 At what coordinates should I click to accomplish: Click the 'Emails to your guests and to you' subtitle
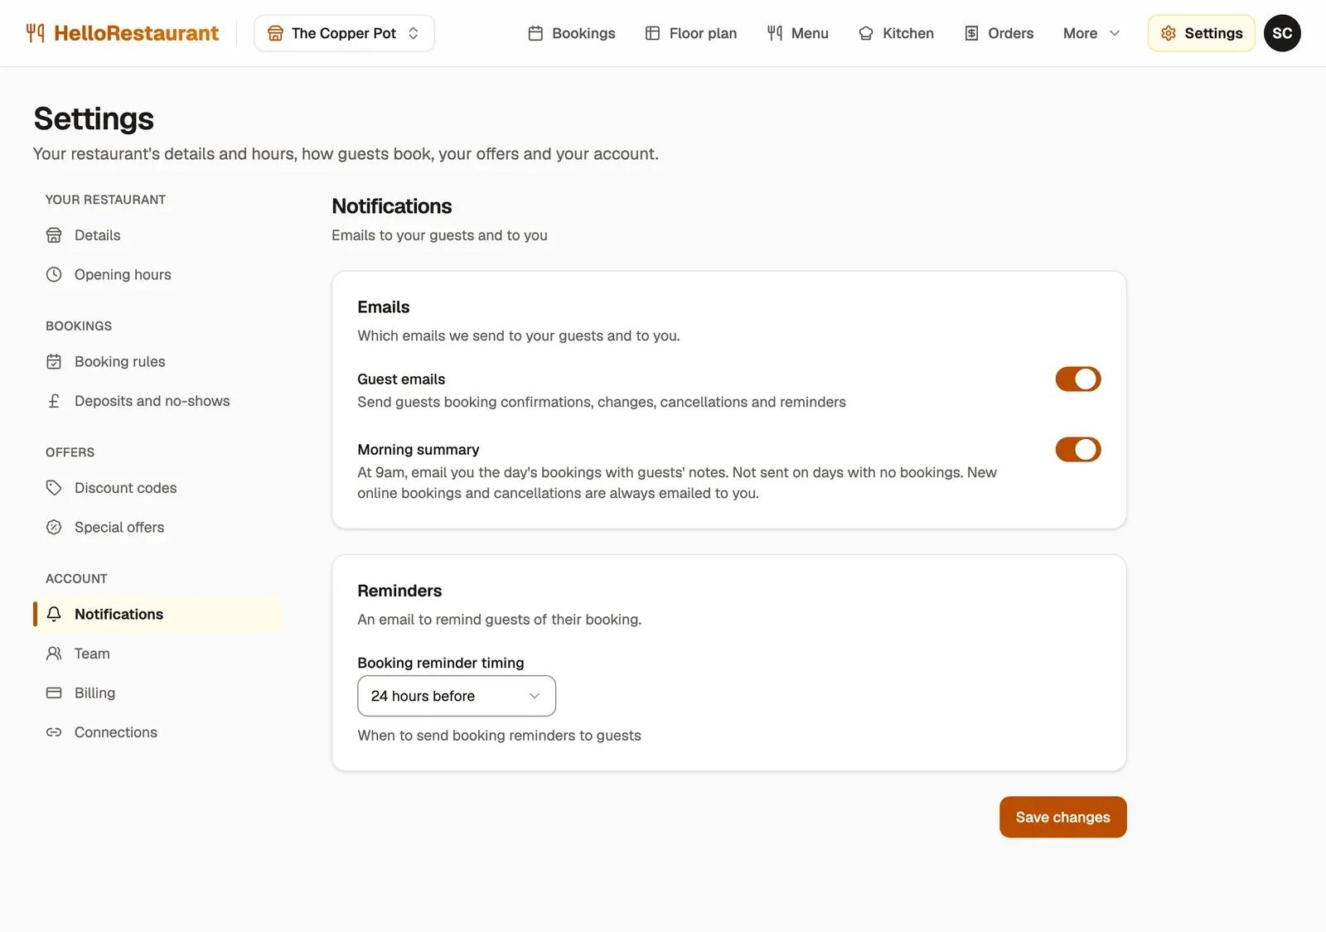tap(439, 235)
